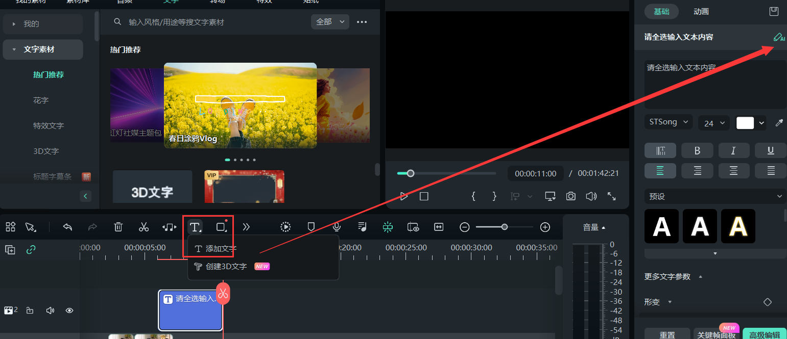Set mark-in with the left curly brace
This screenshot has width=787, height=339.
point(473,196)
